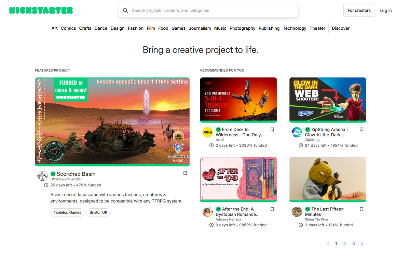Open the Technology category
The width and height of the screenshot is (410, 253).
coord(295,28)
